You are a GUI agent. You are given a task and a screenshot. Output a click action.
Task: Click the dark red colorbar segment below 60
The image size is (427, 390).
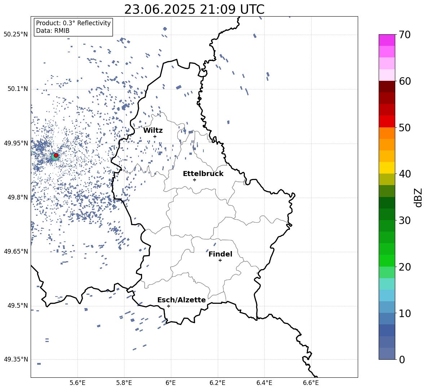387,87
